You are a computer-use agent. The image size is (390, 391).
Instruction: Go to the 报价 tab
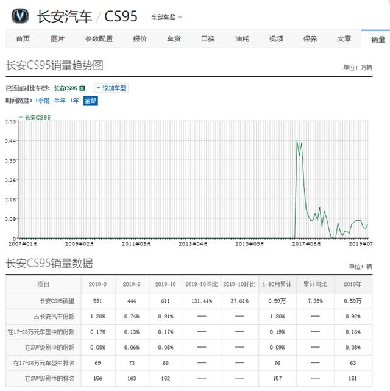point(140,39)
